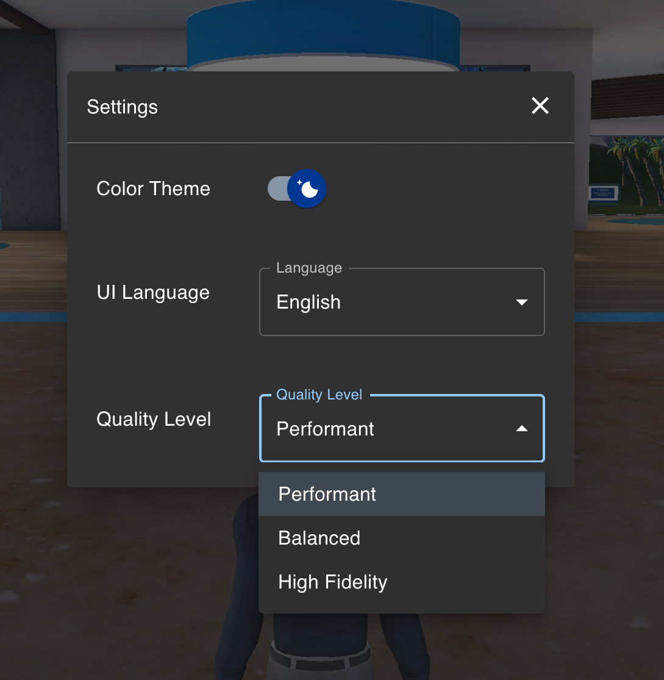Click the Color Theme label text

[x=153, y=189]
